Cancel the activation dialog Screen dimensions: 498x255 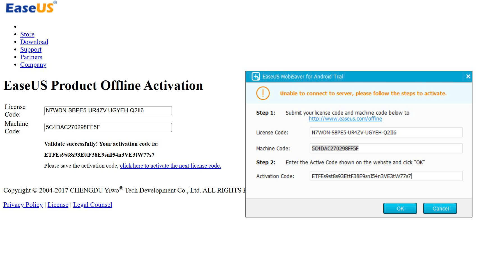click(x=440, y=208)
